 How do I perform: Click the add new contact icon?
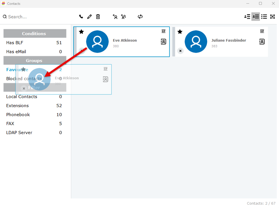click(115, 17)
